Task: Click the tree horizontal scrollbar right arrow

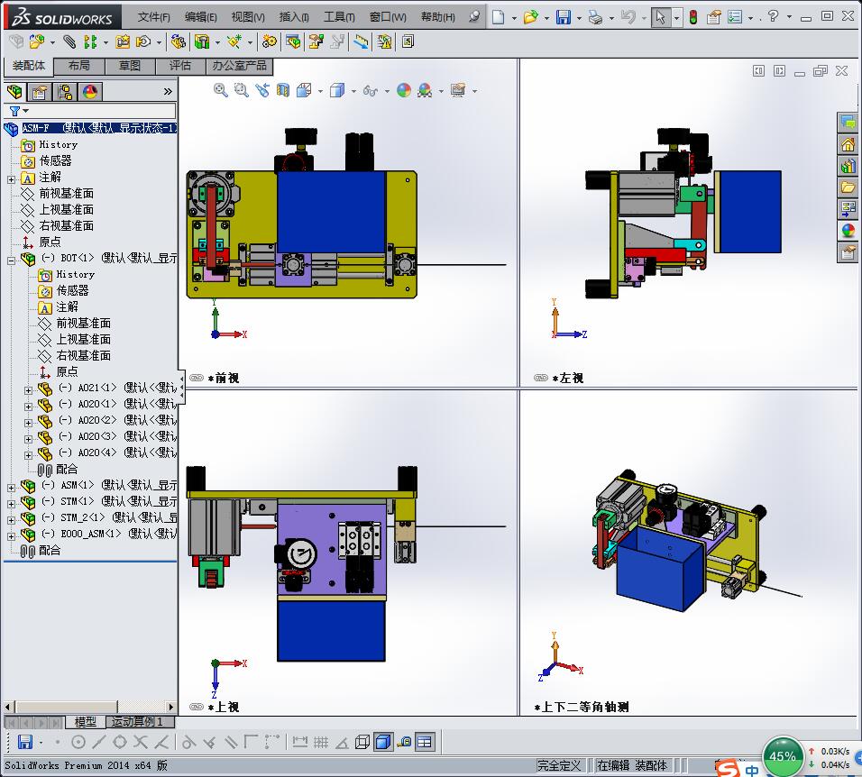Action: coord(171,707)
